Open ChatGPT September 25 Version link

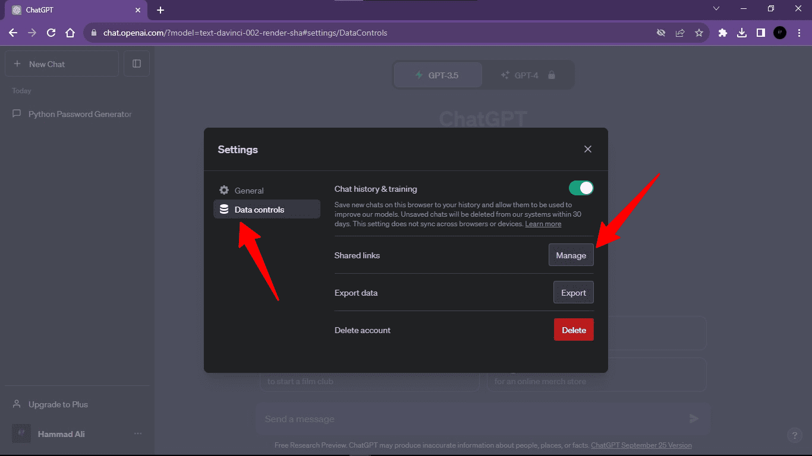[x=641, y=445]
